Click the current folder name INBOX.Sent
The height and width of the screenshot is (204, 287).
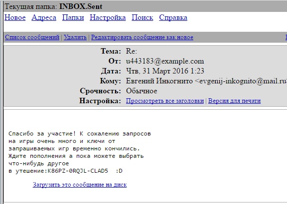tap(81, 6)
